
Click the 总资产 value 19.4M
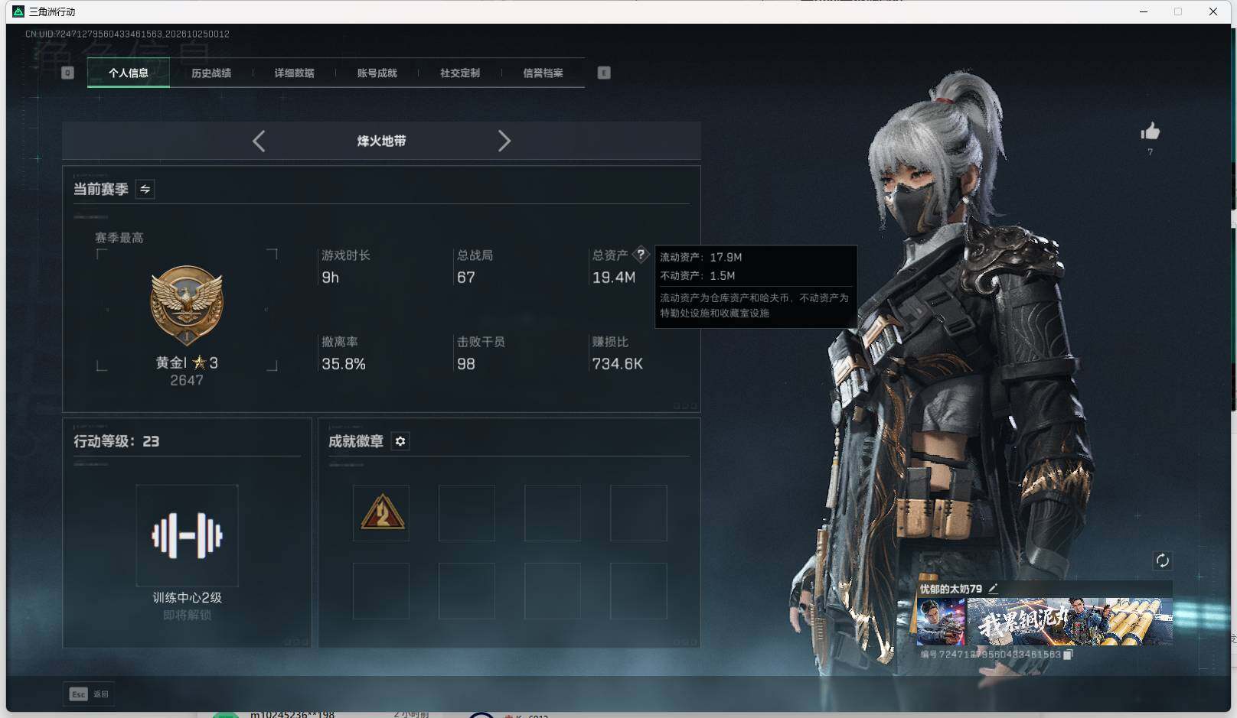pyautogui.click(x=614, y=278)
